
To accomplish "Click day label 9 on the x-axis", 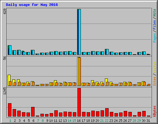I will [x=47, y=121].
